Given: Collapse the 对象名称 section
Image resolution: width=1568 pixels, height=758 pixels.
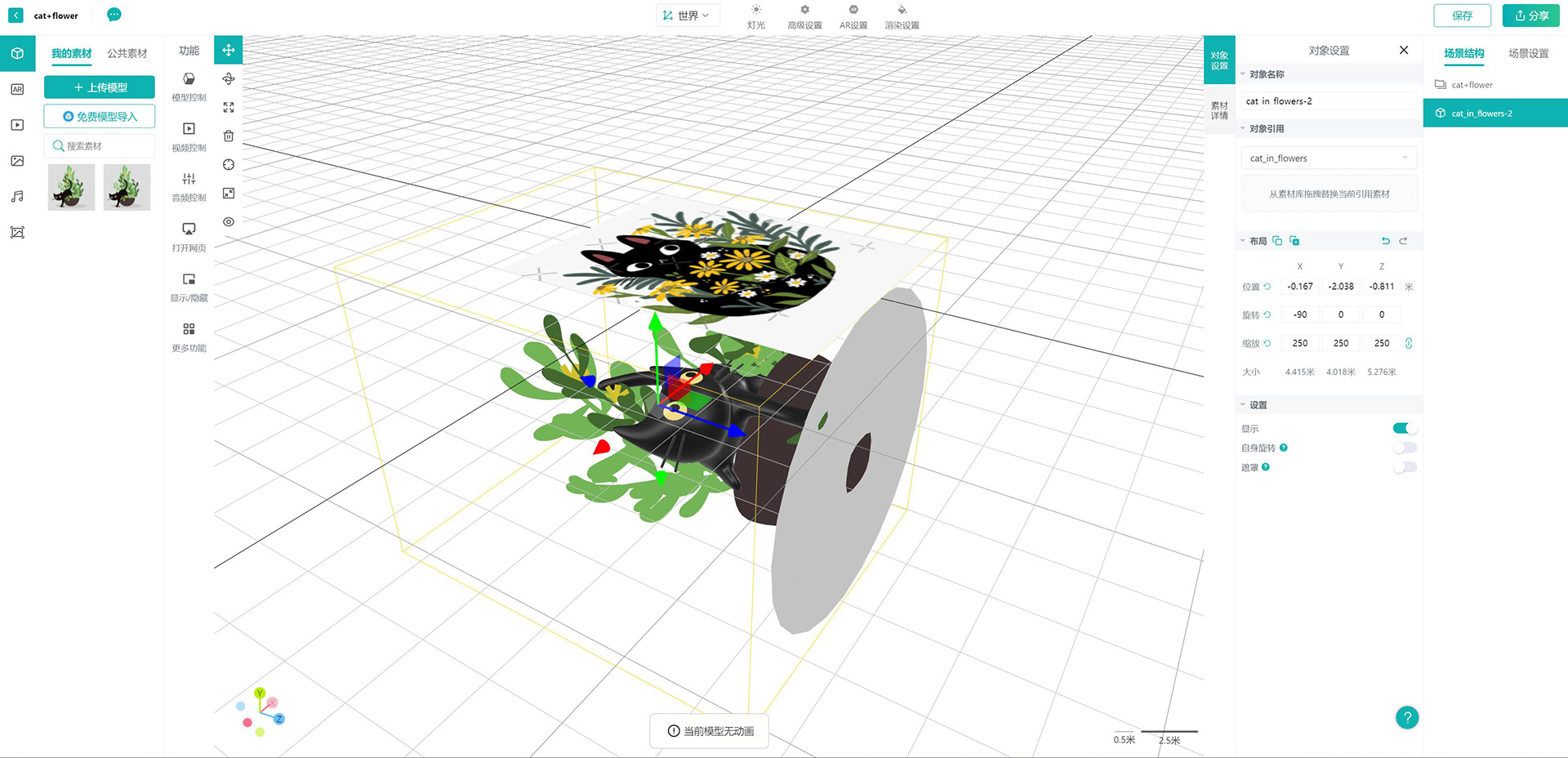Looking at the screenshot, I should [1243, 74].
